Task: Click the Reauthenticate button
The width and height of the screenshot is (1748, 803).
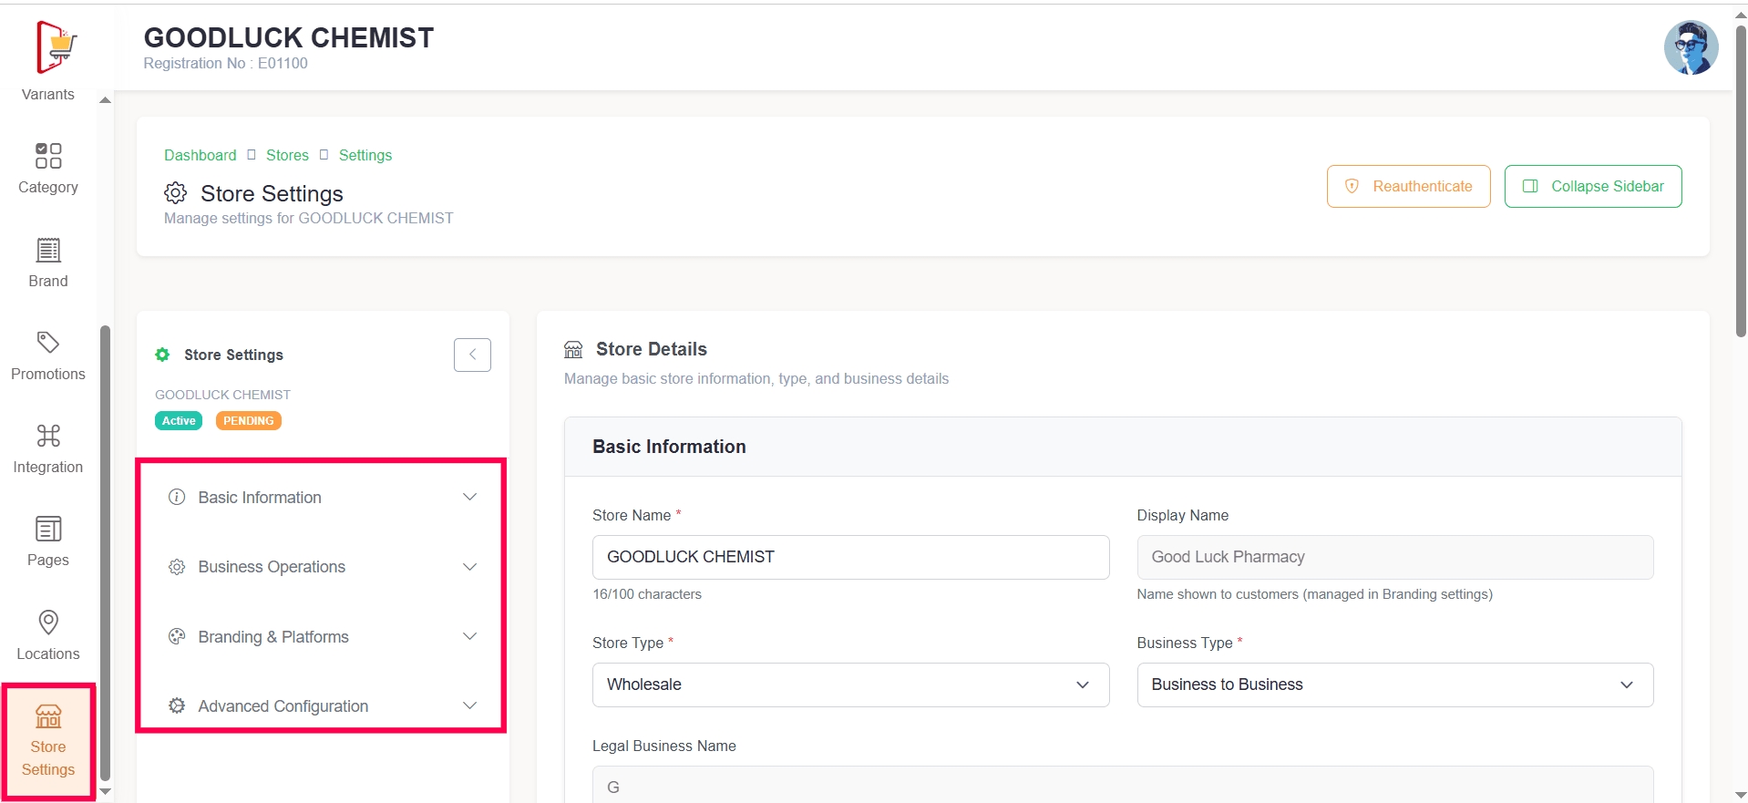Action: tap(1408, 186)
